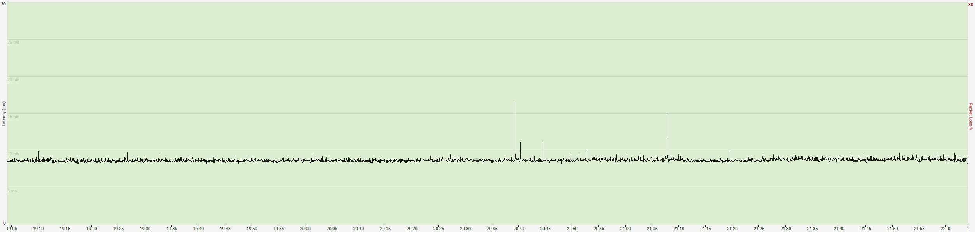Click the tallest latency spike just before 20:40
The height and width of the screenshot is (232, 975).
(516, 130)
